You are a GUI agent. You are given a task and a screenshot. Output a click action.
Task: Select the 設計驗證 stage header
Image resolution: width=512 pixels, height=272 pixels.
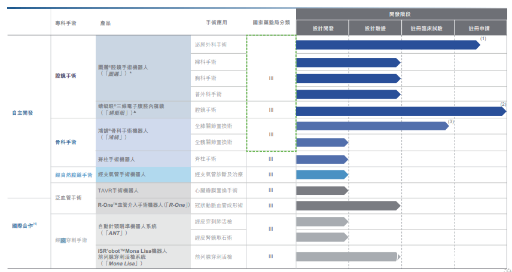click(x=375, y=28)
